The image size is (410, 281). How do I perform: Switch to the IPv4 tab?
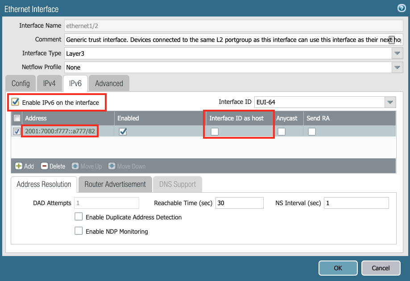tap(49, 83)
